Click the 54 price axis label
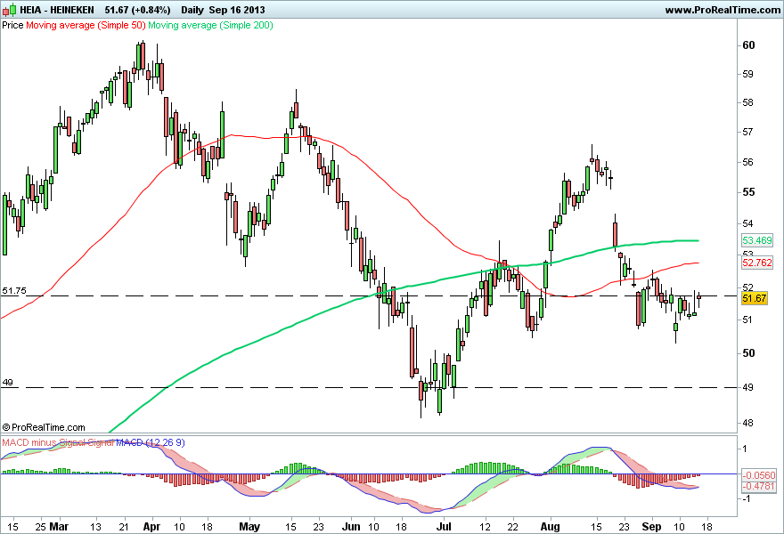Screen dimensions: 784x534 pyautogui.click(x=748, y=223)
